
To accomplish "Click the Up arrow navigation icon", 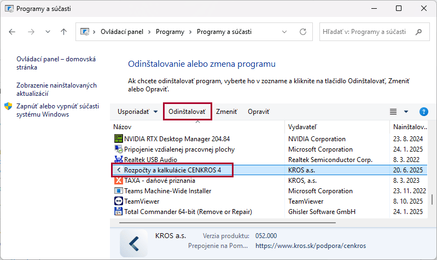I will pos(63,32).
